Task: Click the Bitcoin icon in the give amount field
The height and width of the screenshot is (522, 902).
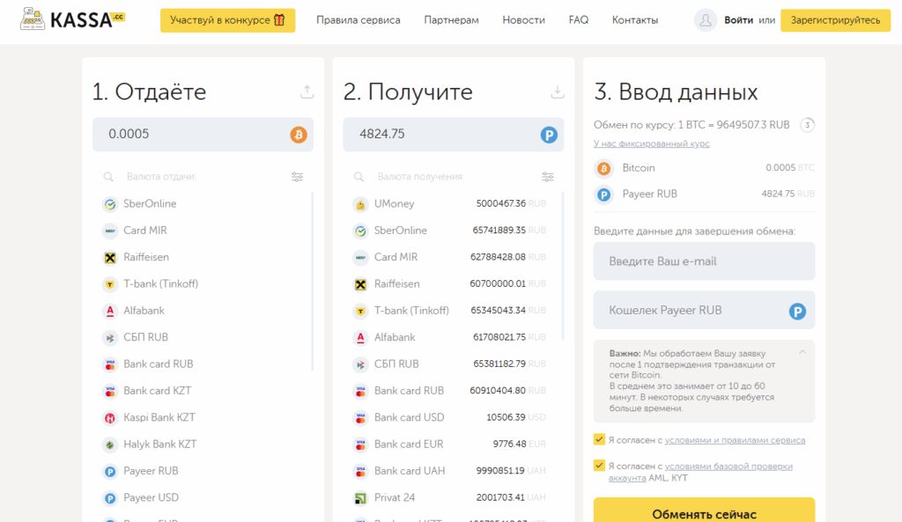Action: [x=299, y=135]
